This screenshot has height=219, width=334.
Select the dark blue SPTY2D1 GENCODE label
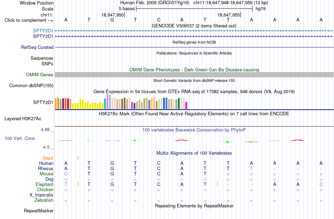pyautogui.click(x=43, y=37)
